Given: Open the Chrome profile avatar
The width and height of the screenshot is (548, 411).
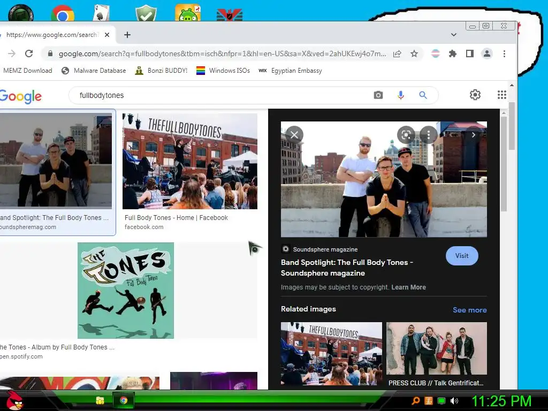Looking at the screenshot, I should point(487,54).
